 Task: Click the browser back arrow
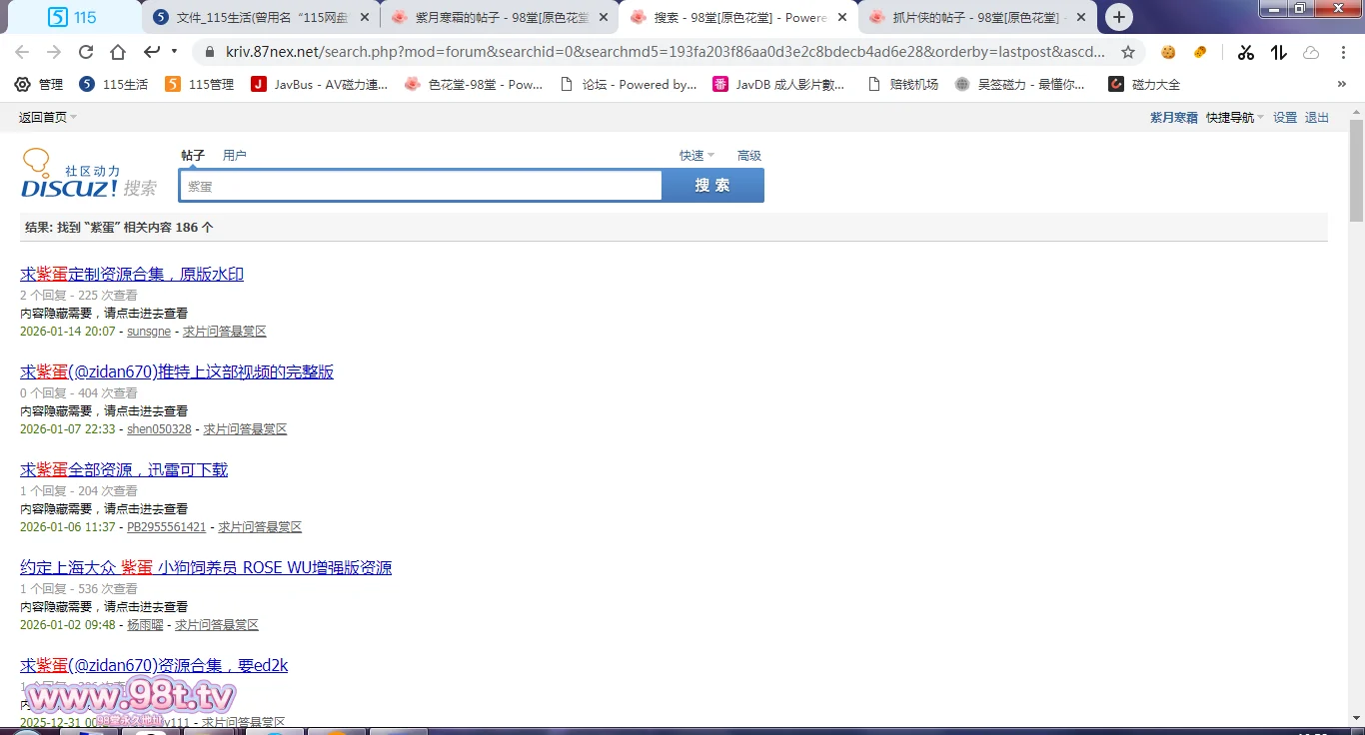pos(22,52)
